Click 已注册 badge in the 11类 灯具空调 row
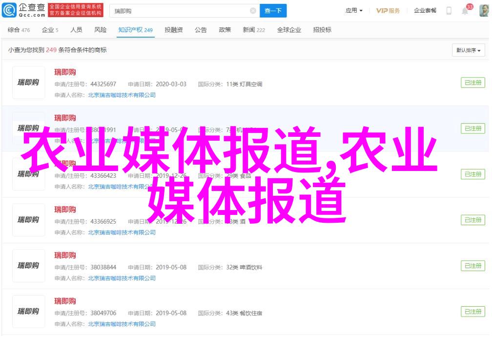492x338 pixels. point(473,83)
